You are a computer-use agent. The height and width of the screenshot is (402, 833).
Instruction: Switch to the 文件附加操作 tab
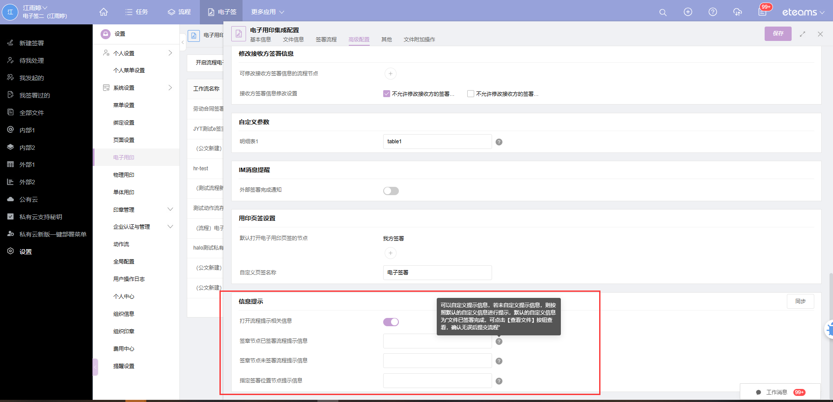point(419,40)
